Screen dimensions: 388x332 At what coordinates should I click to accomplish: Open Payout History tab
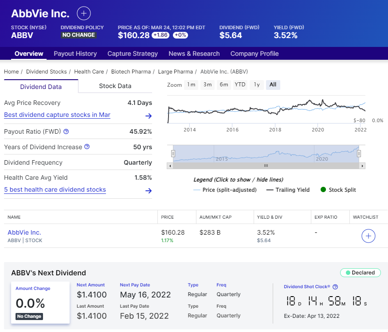(75, 54)
